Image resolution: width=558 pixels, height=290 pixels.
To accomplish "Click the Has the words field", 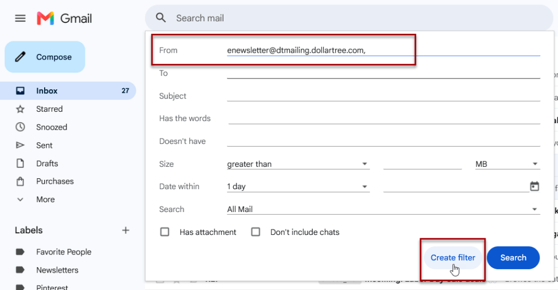I will tap(384, 118).
